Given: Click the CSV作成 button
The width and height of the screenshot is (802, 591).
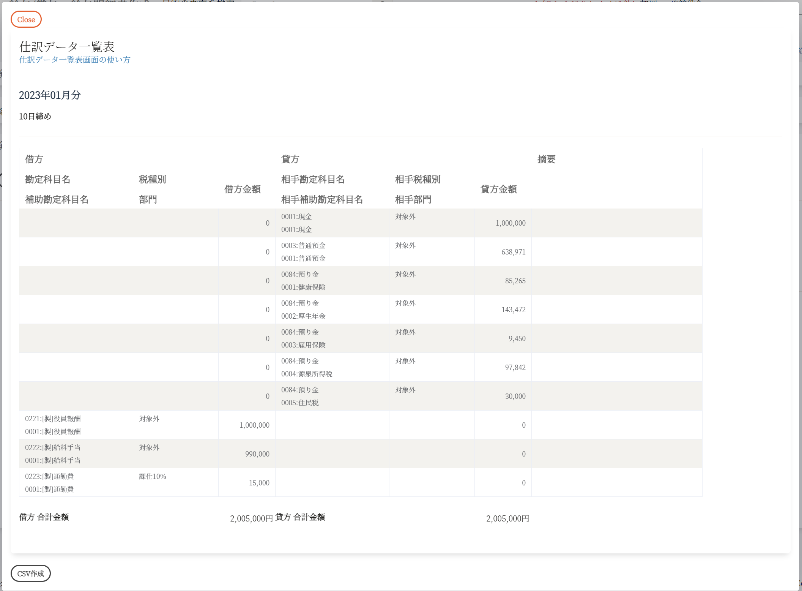Looking at the screenshot, I should (x=30, y=574).
